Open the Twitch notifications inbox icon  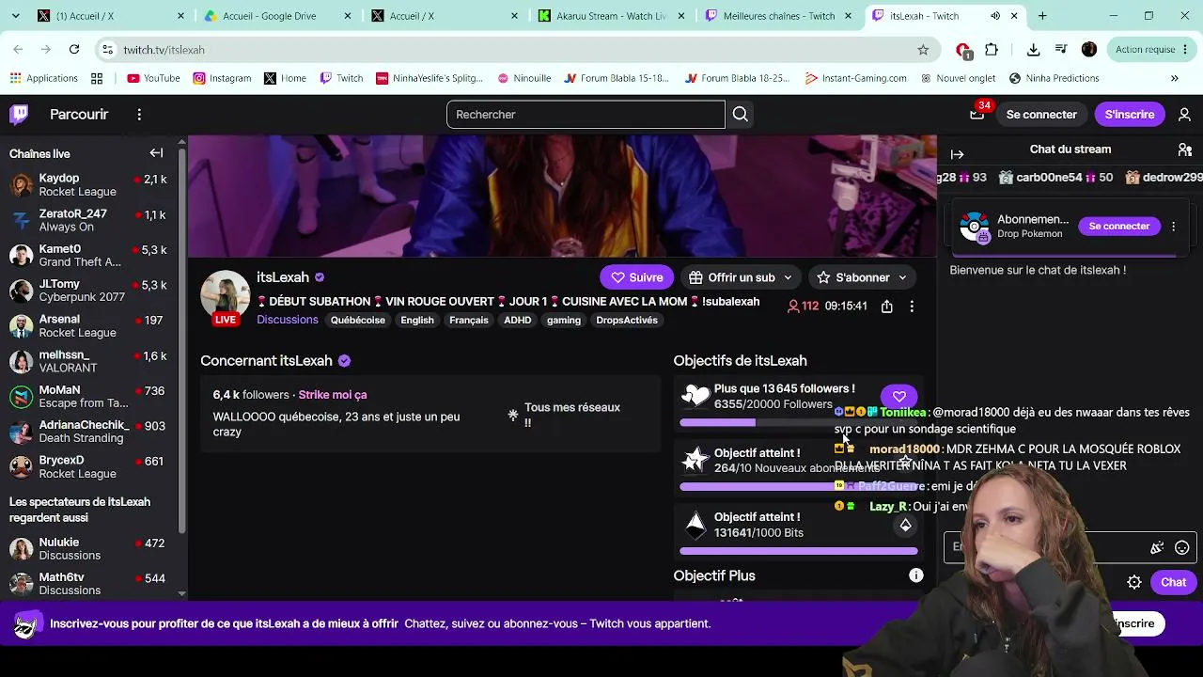click(x=977, y=115)
